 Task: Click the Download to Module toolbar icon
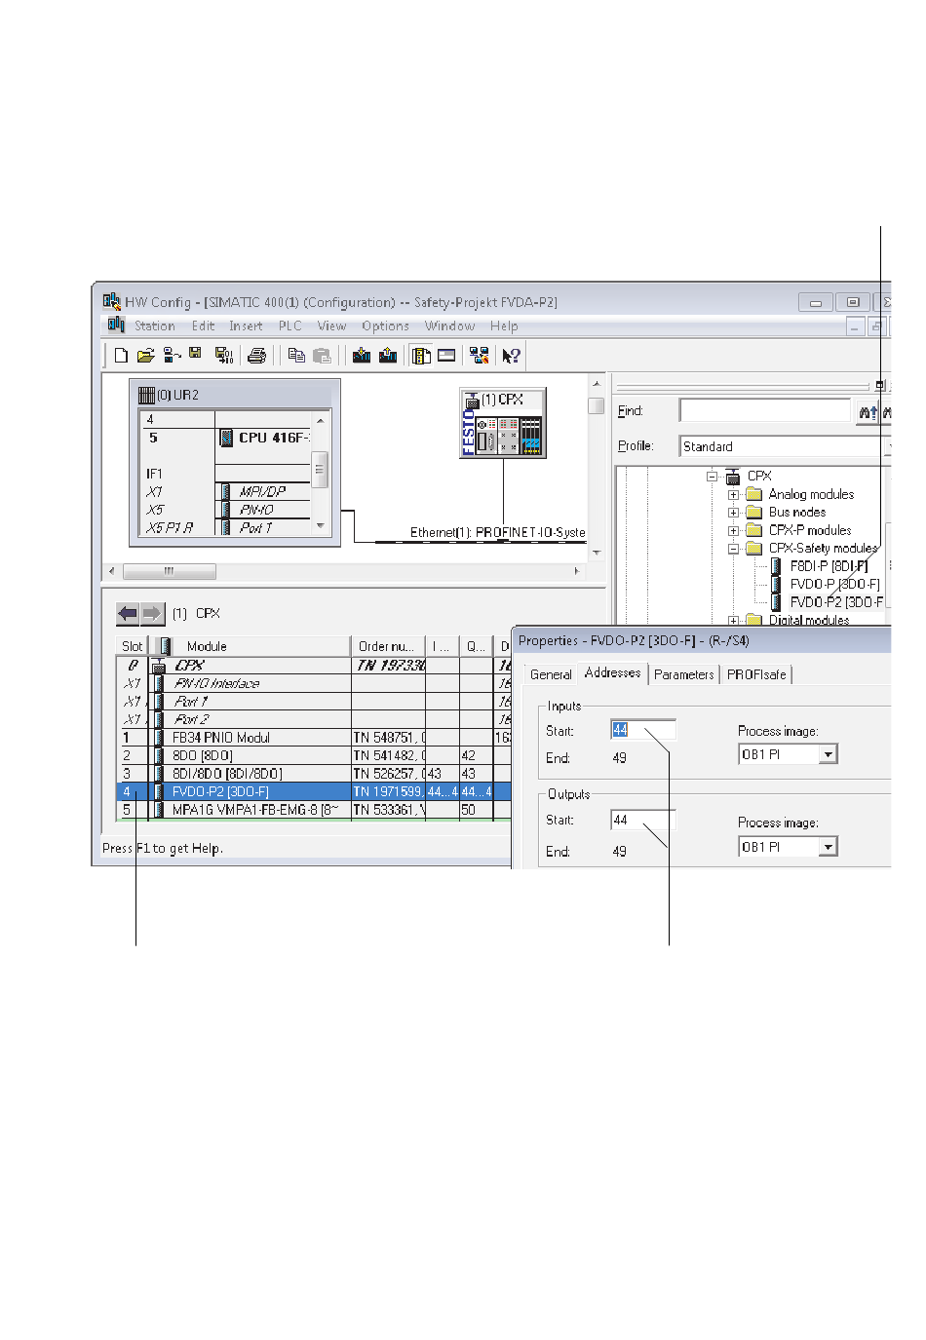pyautogui.click(x=362, y=356)
